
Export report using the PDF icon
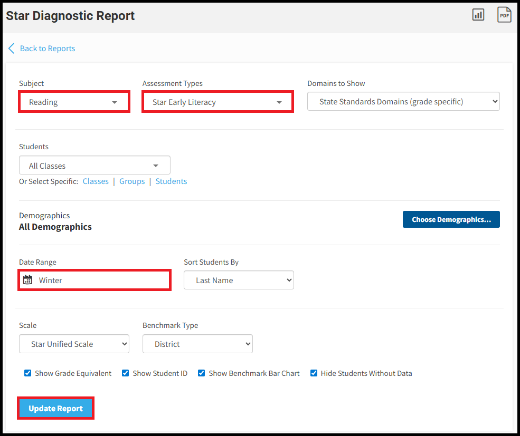pyautogui.click(x=504, y=15)
